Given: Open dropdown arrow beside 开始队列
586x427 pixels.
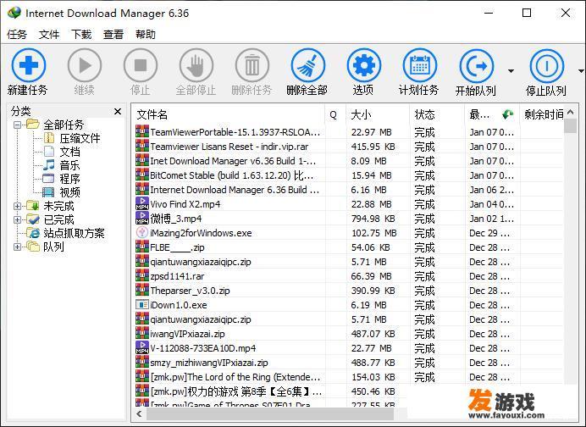Looking at the screenshot, I should click(511, 70).
